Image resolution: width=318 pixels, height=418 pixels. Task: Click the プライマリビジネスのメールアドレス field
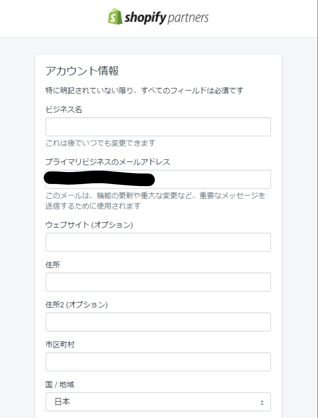(158, 179)
